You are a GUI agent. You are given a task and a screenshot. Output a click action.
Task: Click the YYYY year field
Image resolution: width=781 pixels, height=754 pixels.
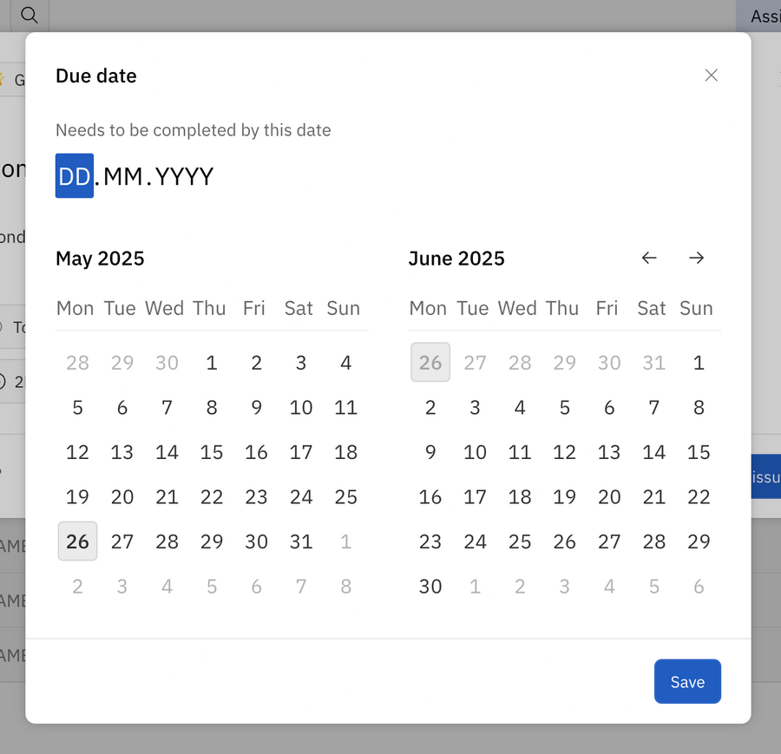click(183, 176)
